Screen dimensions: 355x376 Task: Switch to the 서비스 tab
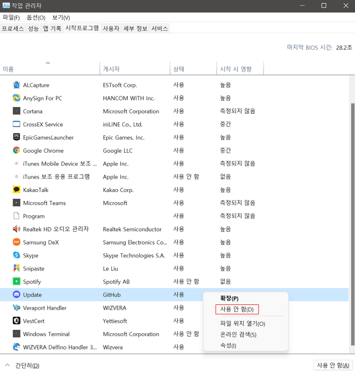[159, 28]
